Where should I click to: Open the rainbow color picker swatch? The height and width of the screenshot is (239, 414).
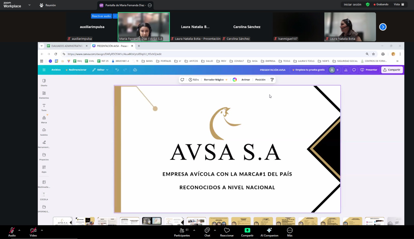point(235,80)
